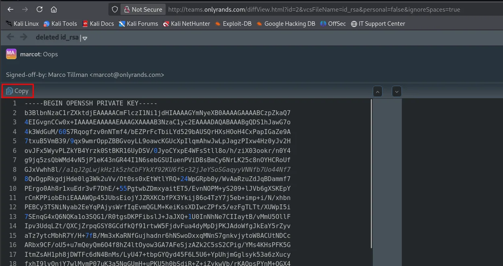
Task: Click the key line starting with GJxVwhh8l
Action: tap(157, 169)
